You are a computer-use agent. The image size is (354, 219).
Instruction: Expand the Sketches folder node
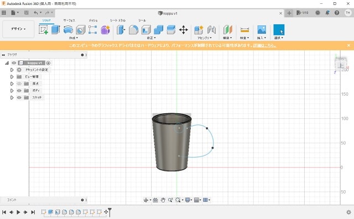12,97
